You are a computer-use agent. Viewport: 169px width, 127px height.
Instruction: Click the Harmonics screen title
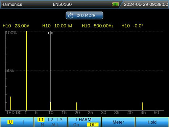point(12,4)
